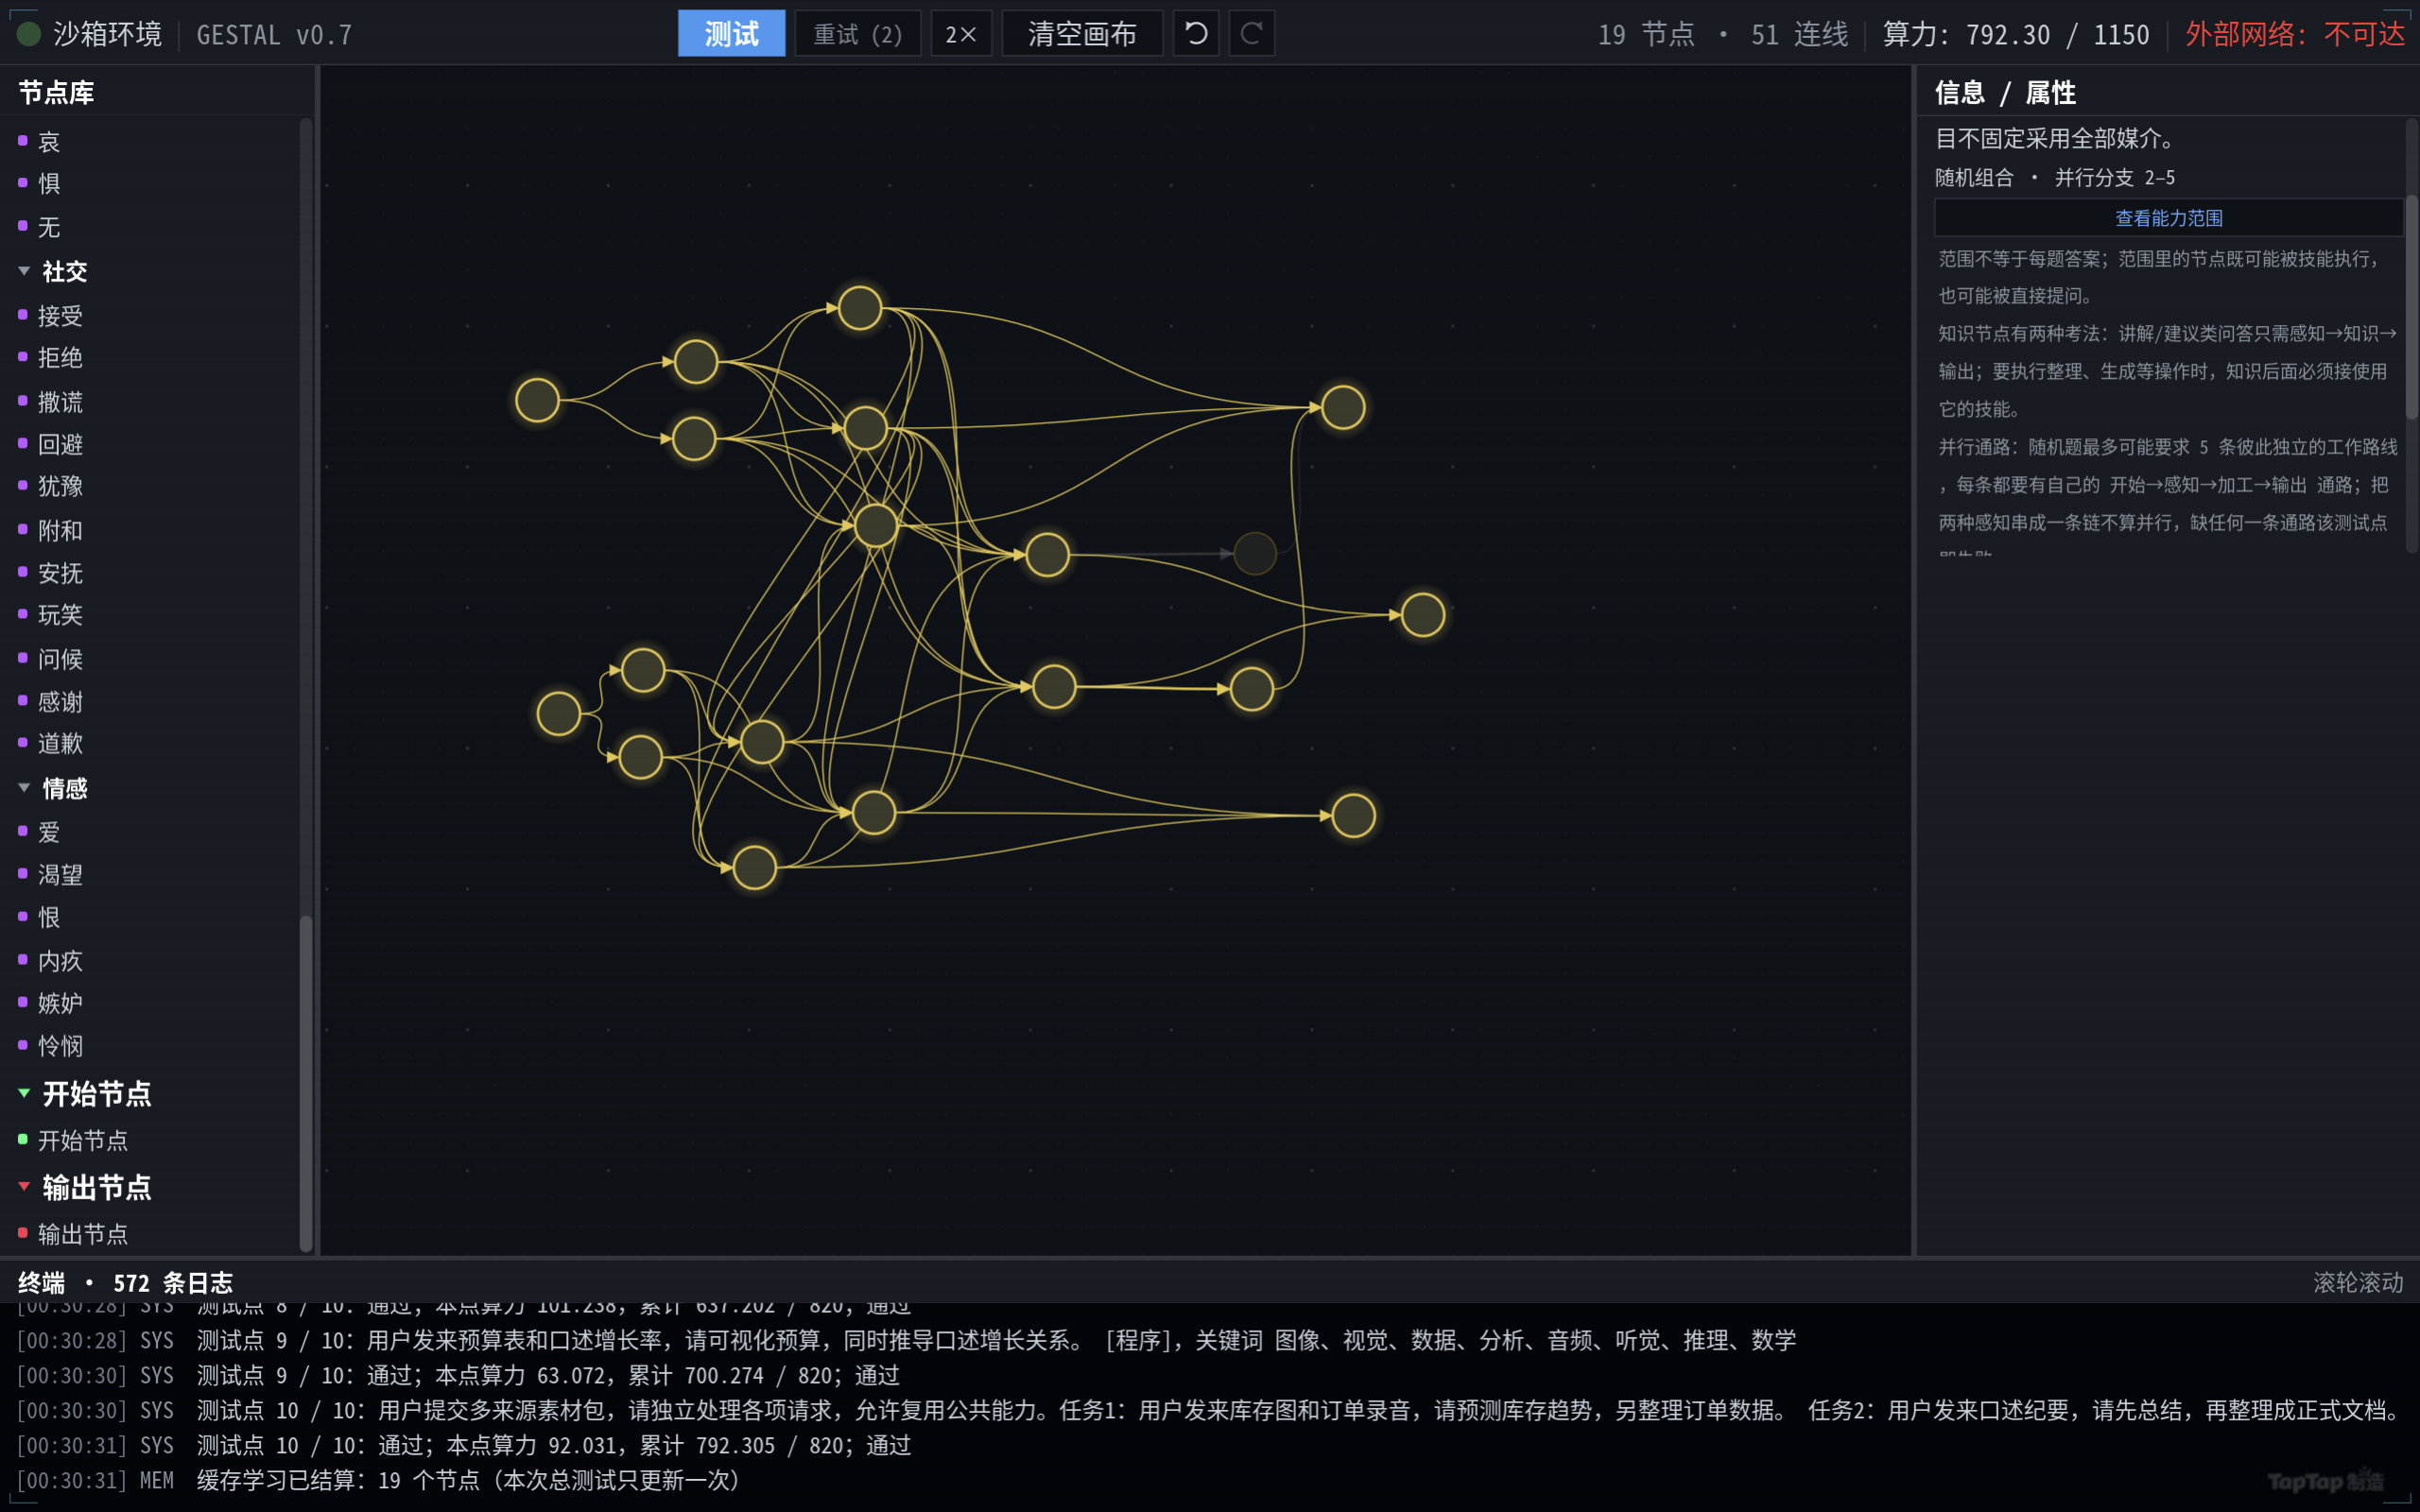Select the 犹豫 node item

coord(51,486)
